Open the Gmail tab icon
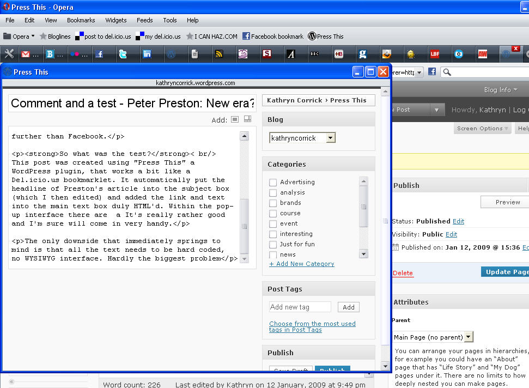This screenshot has width=529, height=388. [26, 54]
